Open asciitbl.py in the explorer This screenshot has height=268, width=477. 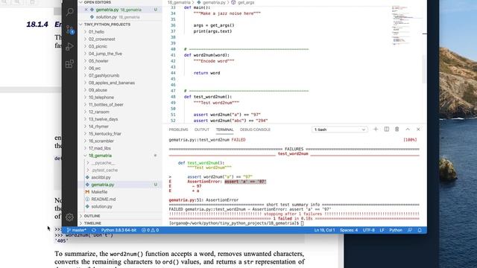120,177
